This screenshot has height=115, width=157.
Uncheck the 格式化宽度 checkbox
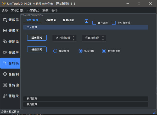pyautogui.click(x=104, y=51)
